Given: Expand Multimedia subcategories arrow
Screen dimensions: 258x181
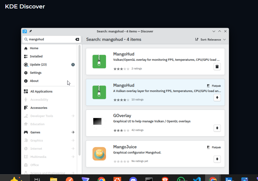Looking at the screenshot, I should click(x=73, y=157).
